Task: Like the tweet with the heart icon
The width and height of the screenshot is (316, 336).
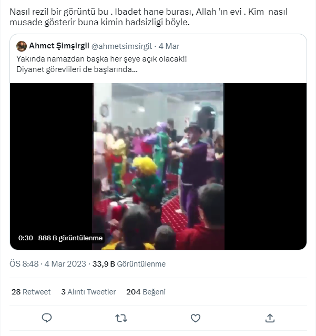Action: [x=196, y=318]
